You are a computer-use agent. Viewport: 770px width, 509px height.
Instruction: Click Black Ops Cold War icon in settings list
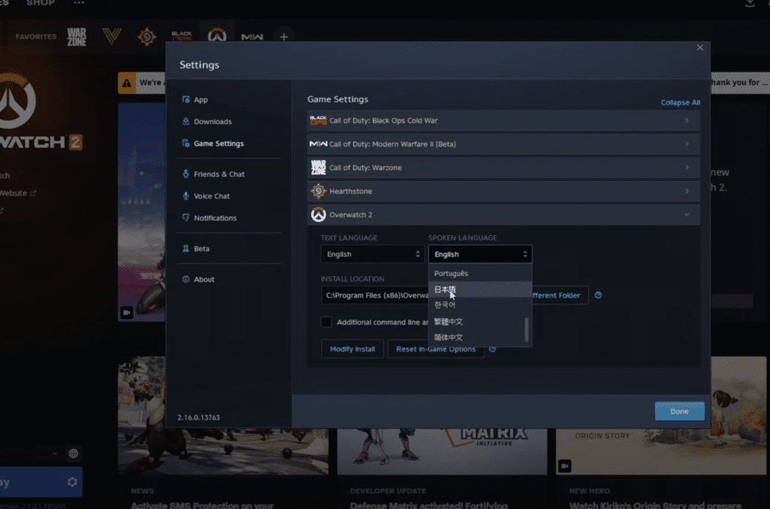point(318,120)
